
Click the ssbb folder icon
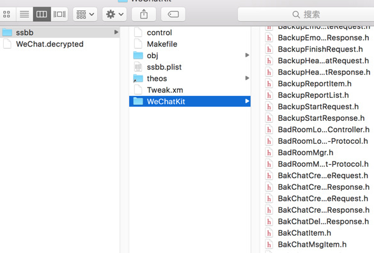click(x=7, y=32)
